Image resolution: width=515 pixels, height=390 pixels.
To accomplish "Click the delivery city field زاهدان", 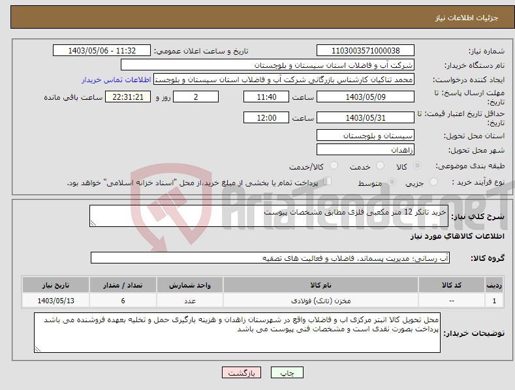I will [x=366, y=150].
